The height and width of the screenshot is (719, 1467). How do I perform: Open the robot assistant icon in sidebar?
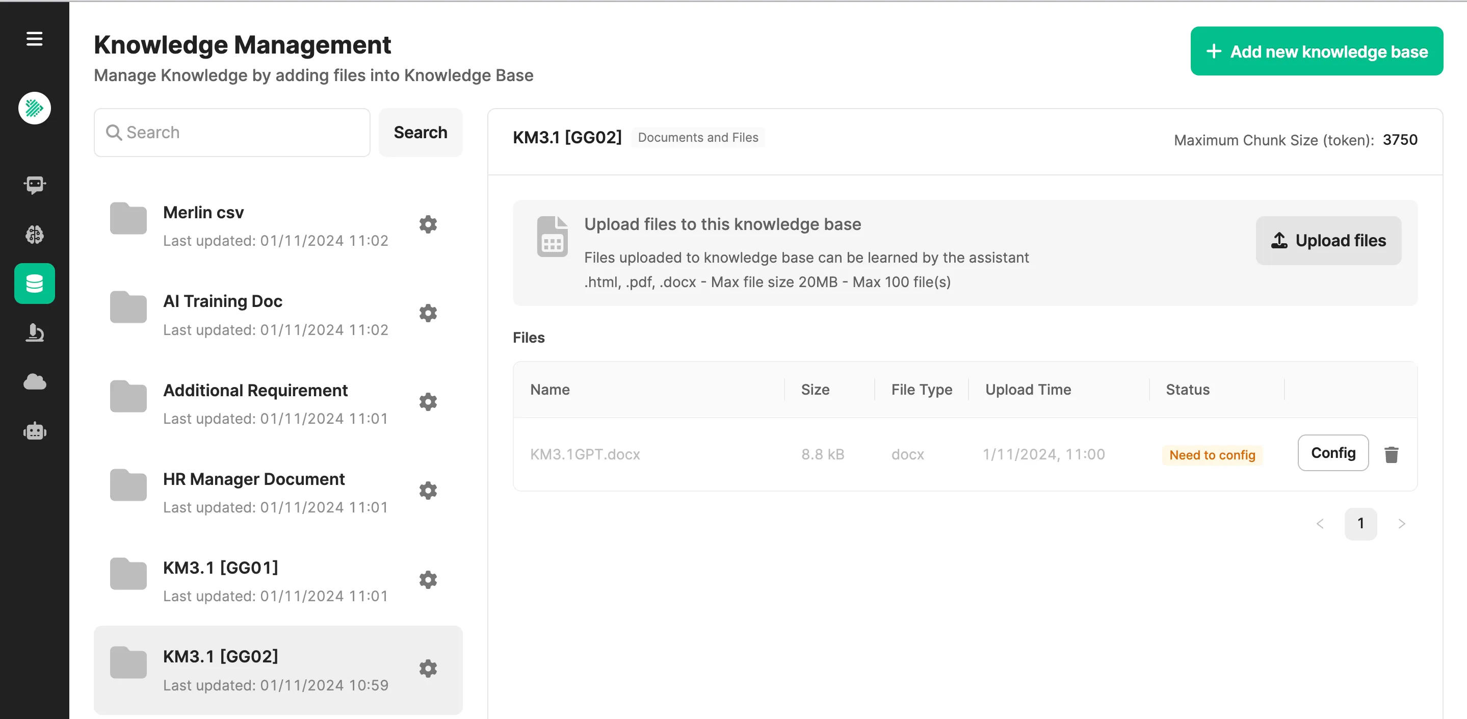[x=34, y=431]
